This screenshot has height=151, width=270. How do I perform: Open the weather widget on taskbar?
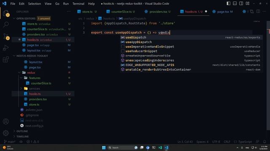pos(8,148)
